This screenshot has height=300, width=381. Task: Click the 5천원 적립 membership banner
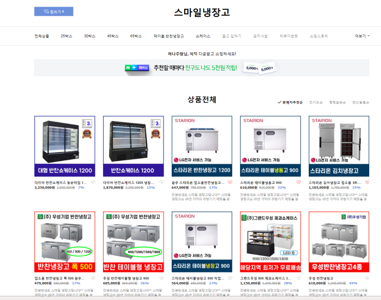tap(202, 68)
